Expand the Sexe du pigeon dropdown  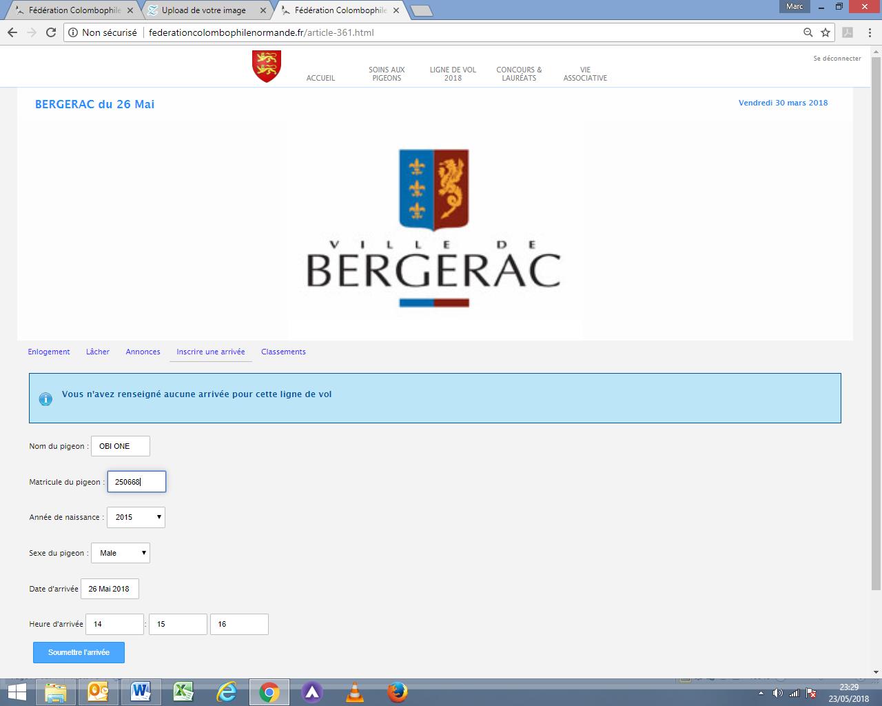120,553
